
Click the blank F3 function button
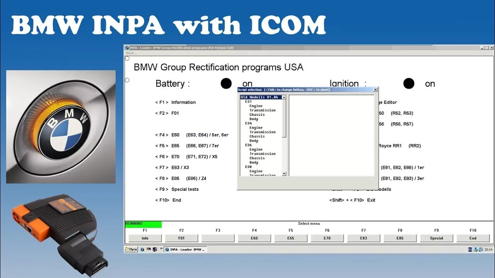(218, 238)
